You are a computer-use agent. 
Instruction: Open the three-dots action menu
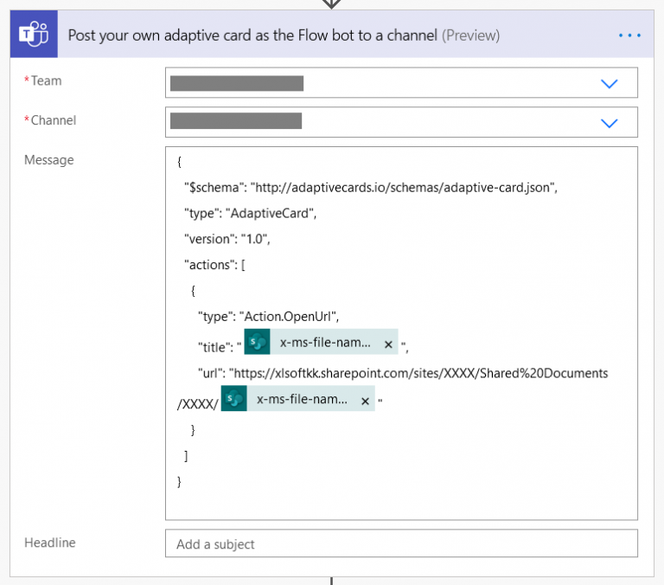pos(629,35)
